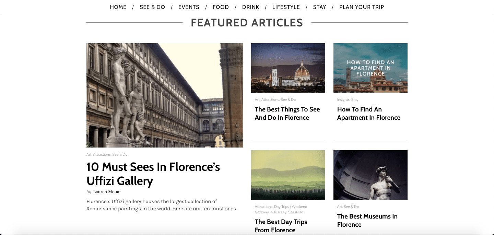Click the Insights category tag

(343, 100)
